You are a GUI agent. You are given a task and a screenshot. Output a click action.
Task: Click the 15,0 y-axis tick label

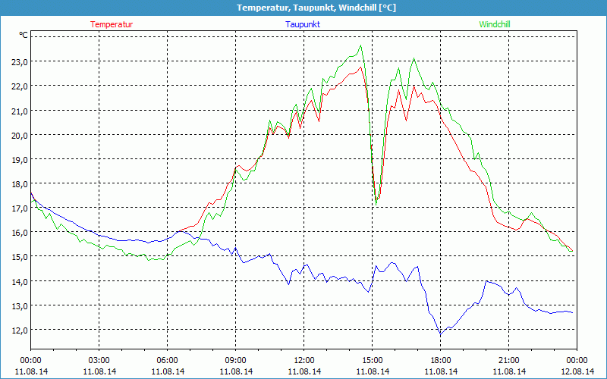tap(18, 256)
